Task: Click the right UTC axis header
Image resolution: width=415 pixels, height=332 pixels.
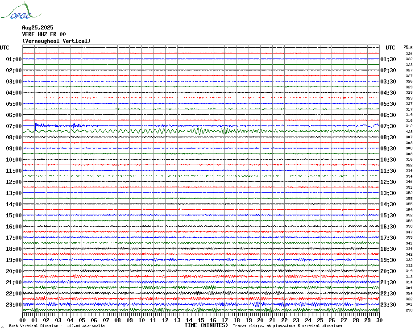Action: coord(390,48)
